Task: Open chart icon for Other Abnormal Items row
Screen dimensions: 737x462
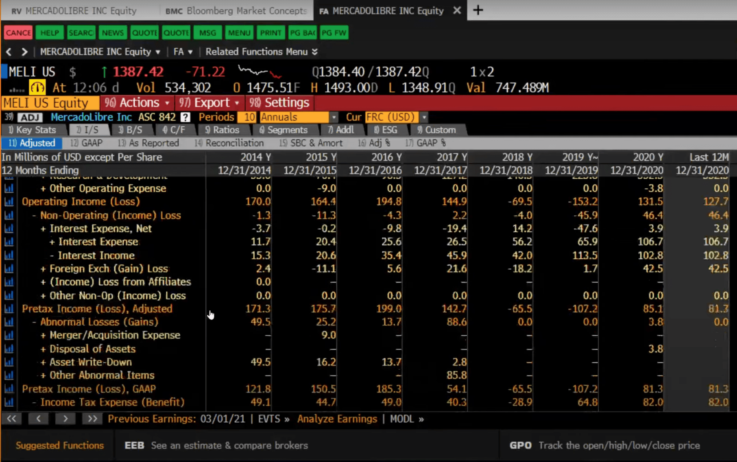Action: [x=9, y=375]
